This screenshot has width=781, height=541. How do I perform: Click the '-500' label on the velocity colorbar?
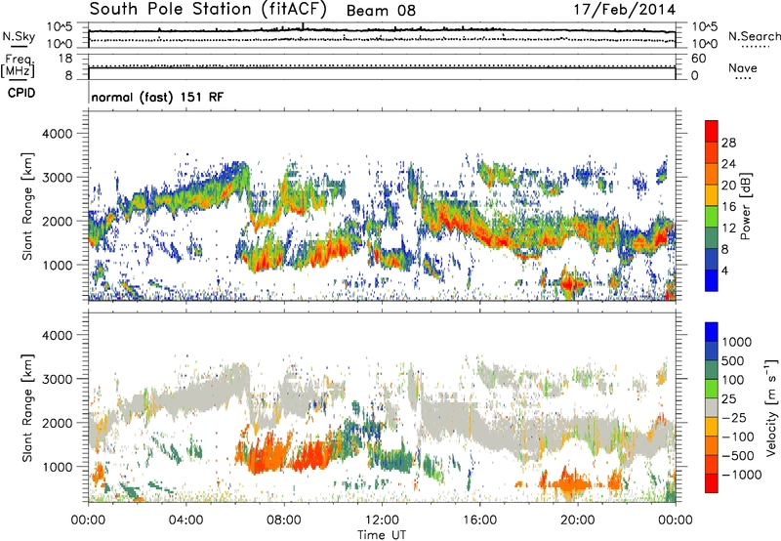738,456
